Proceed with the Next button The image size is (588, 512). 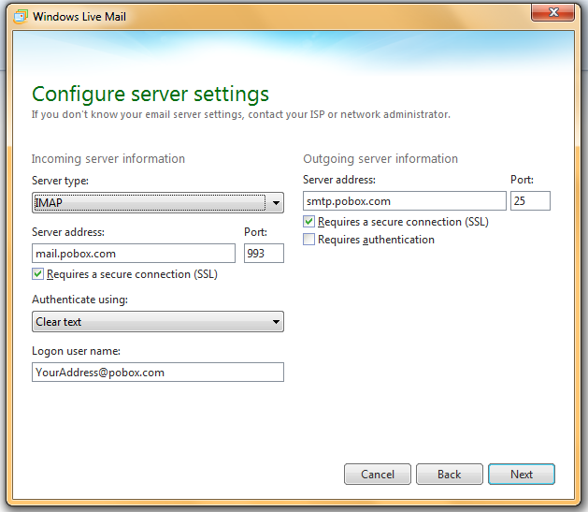[522, 474]
